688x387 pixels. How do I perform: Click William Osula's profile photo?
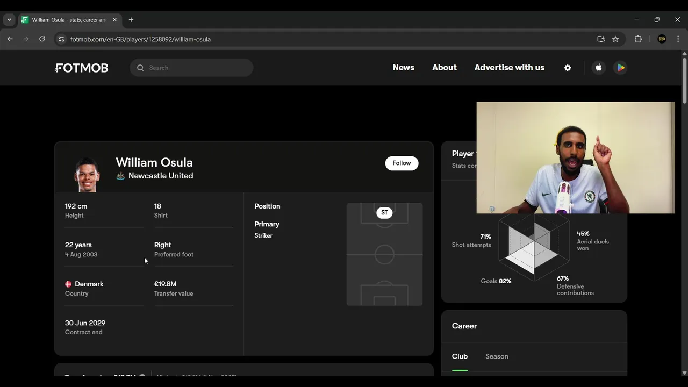[86, 174]
